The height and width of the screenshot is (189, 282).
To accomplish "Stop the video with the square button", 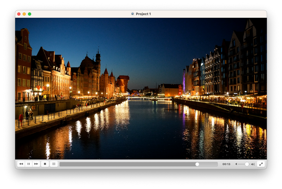I will [x=45, y=164].
